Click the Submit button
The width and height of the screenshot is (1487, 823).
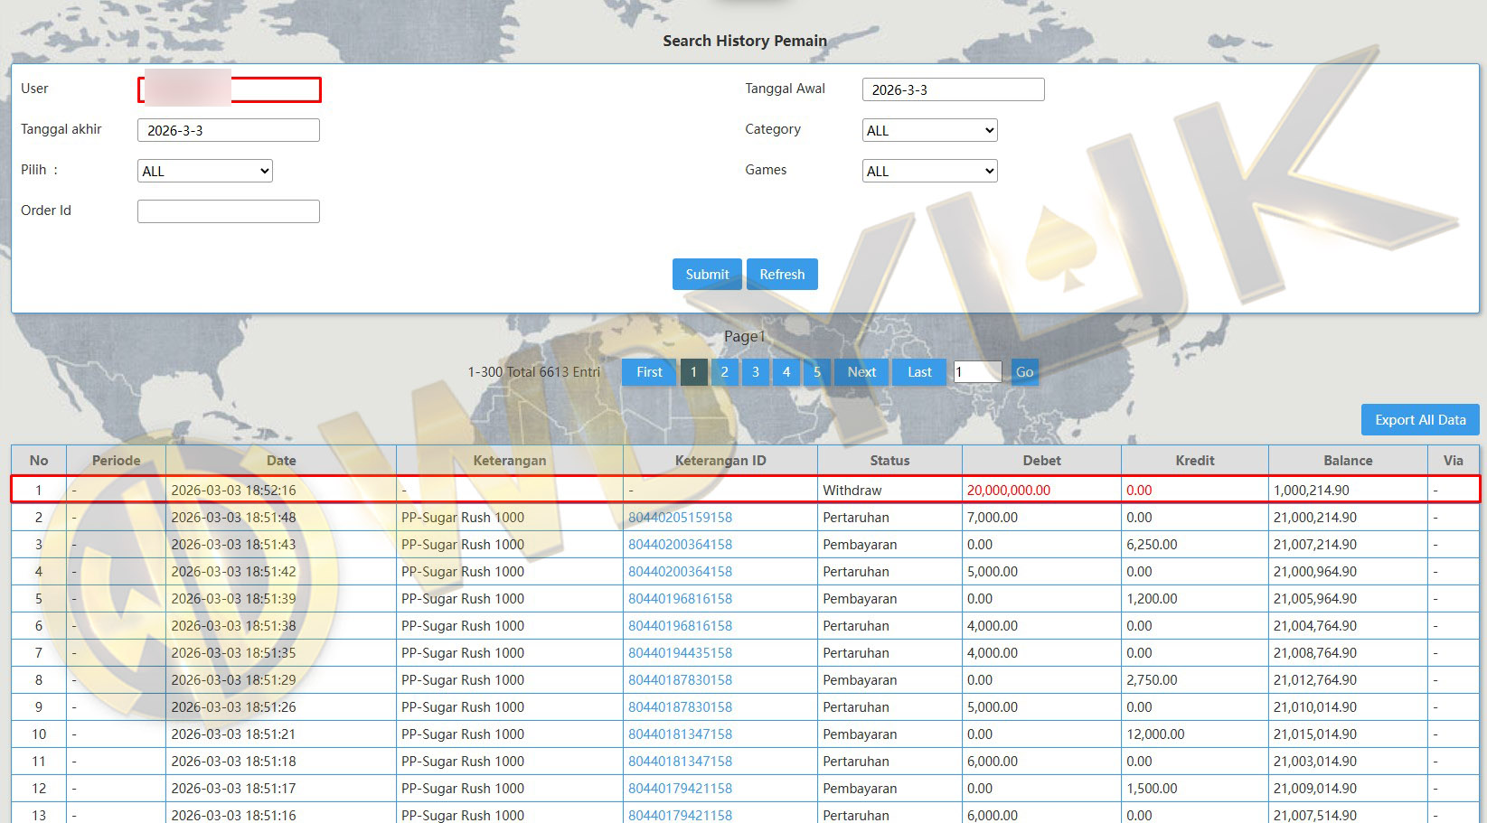point(707,275)
